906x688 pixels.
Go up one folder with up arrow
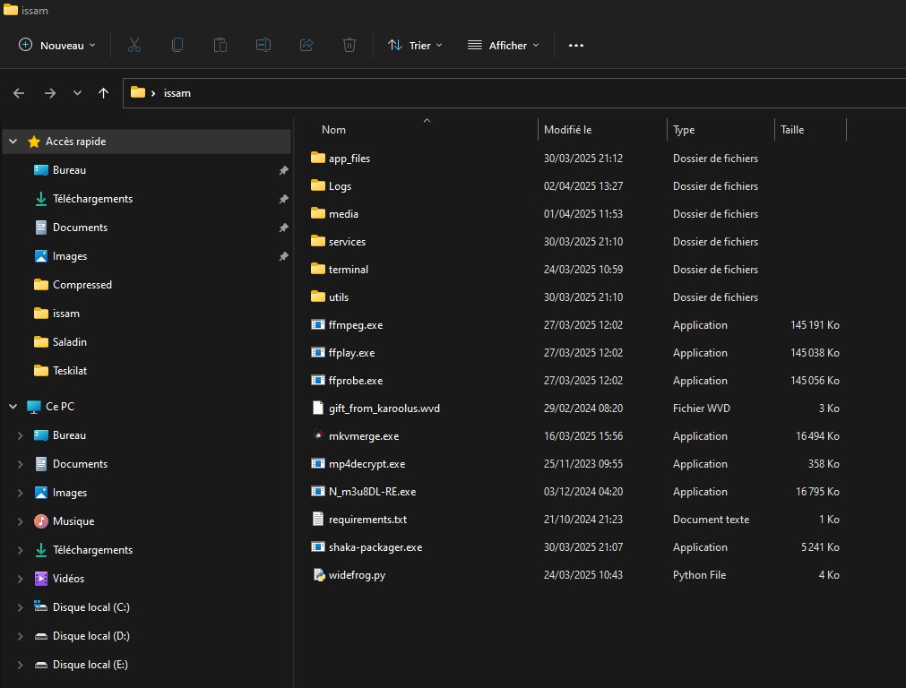pyautogui.click(x=104, y=93)
